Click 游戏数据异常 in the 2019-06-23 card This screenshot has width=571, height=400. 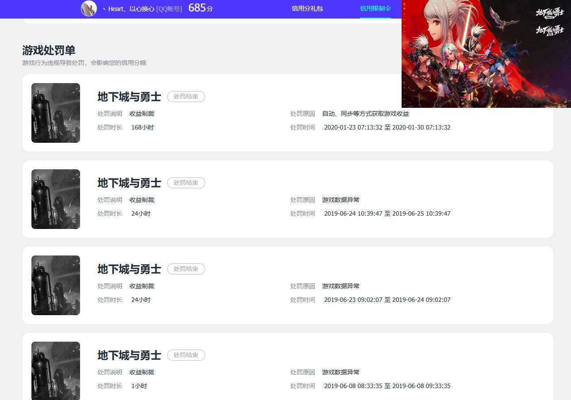click(x=341, y=286)
